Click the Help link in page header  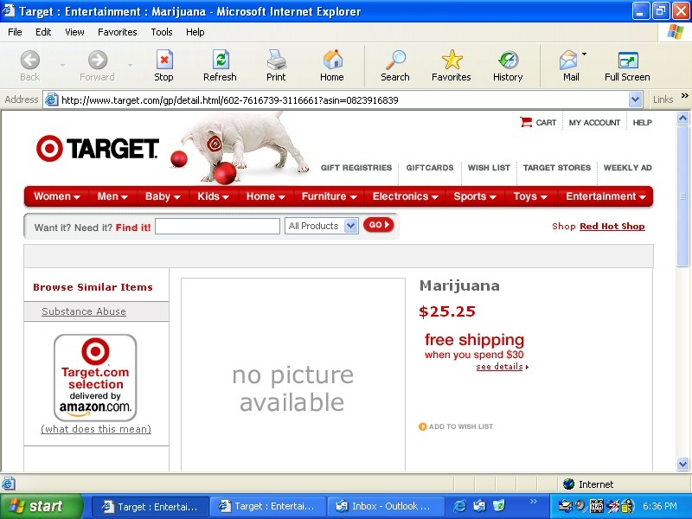tap(642, 123)
